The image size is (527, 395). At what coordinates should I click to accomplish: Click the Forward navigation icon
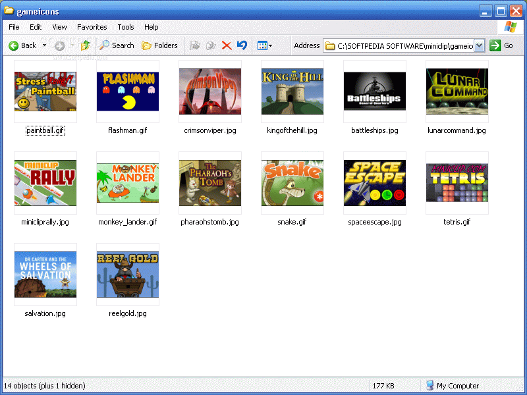point(59,45)
